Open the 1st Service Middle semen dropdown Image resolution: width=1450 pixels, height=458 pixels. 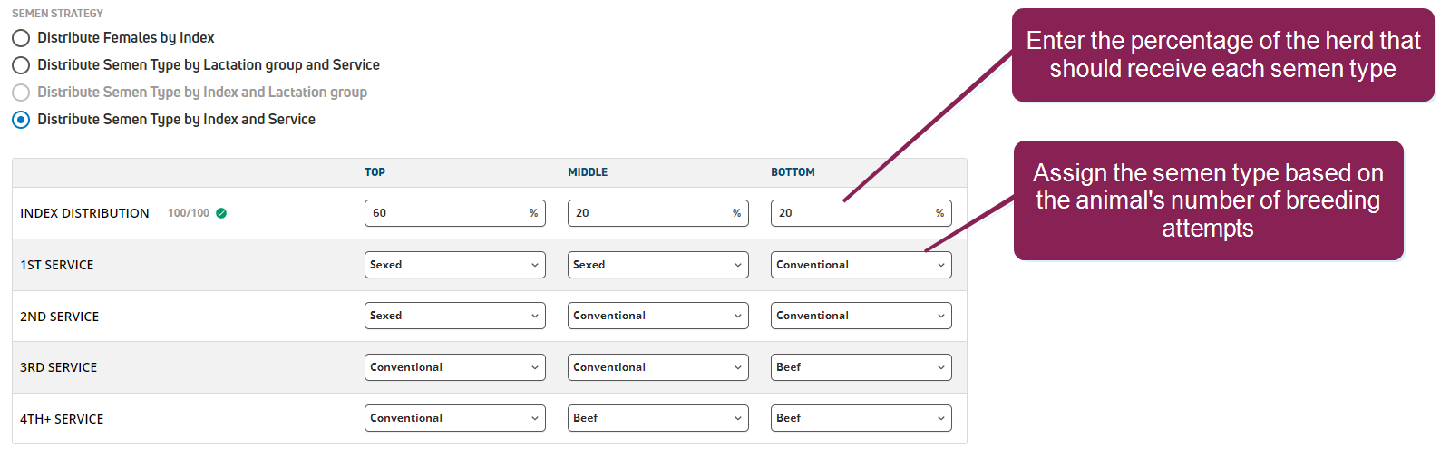pyautogui.click(x=657, y=265)
